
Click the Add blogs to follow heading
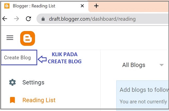pos(144,90)
